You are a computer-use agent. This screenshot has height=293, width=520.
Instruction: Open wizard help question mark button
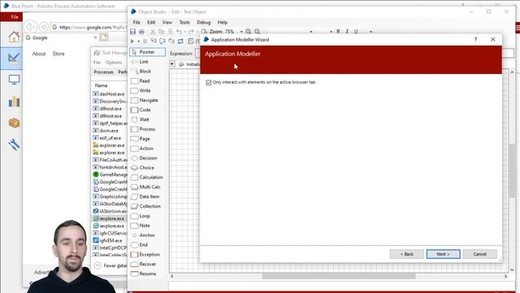(475, 40)
